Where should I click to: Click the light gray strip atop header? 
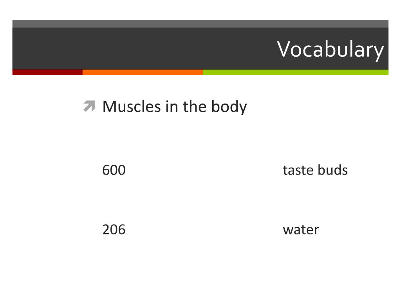[200, 24]
